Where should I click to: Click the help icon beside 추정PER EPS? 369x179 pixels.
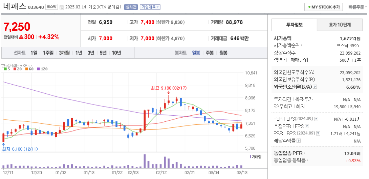307,126
